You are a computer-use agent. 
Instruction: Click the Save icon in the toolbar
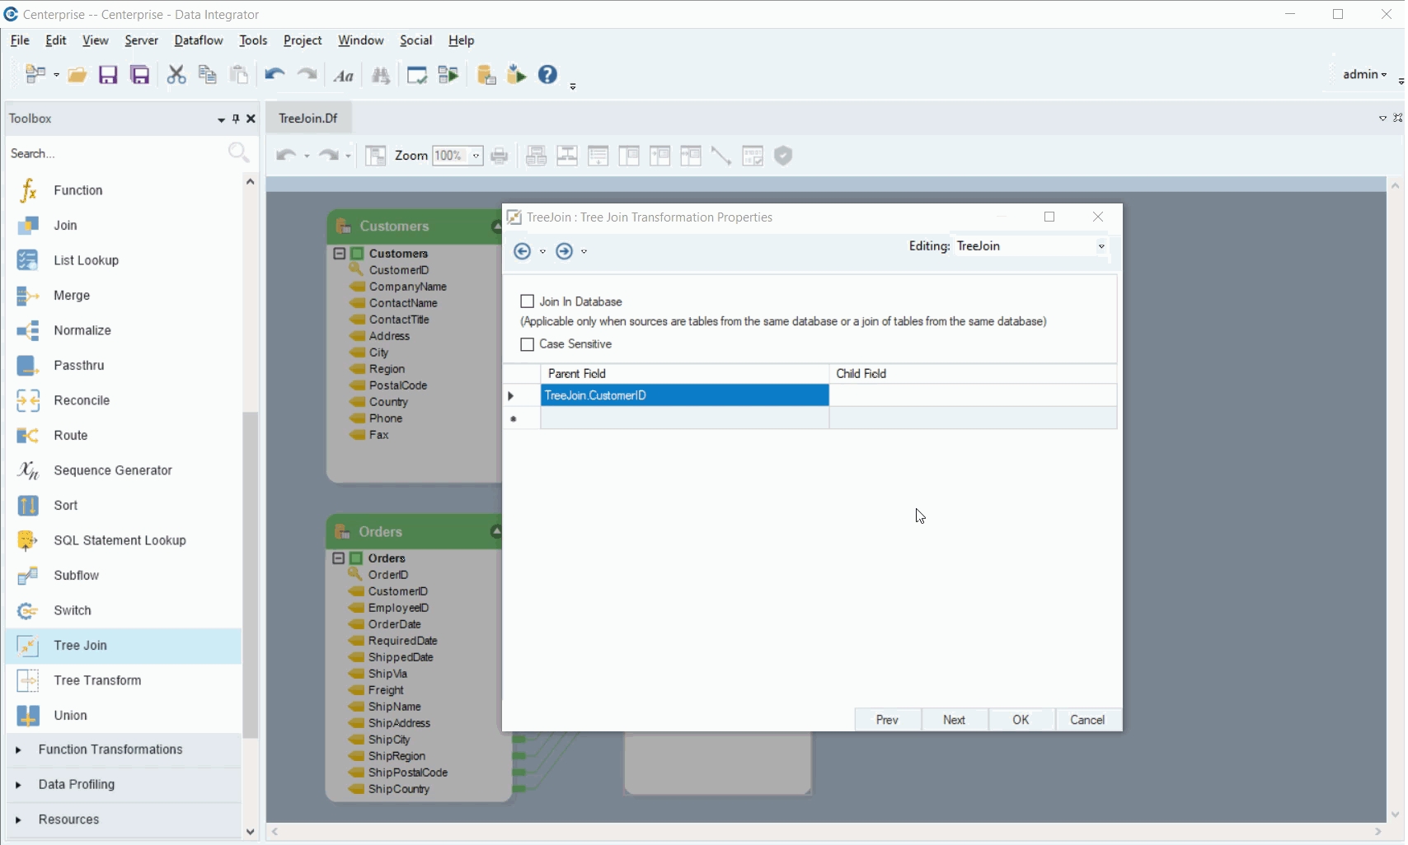point(108,76)
